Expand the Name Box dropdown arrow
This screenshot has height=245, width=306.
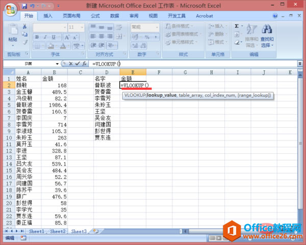click(57, 64)
